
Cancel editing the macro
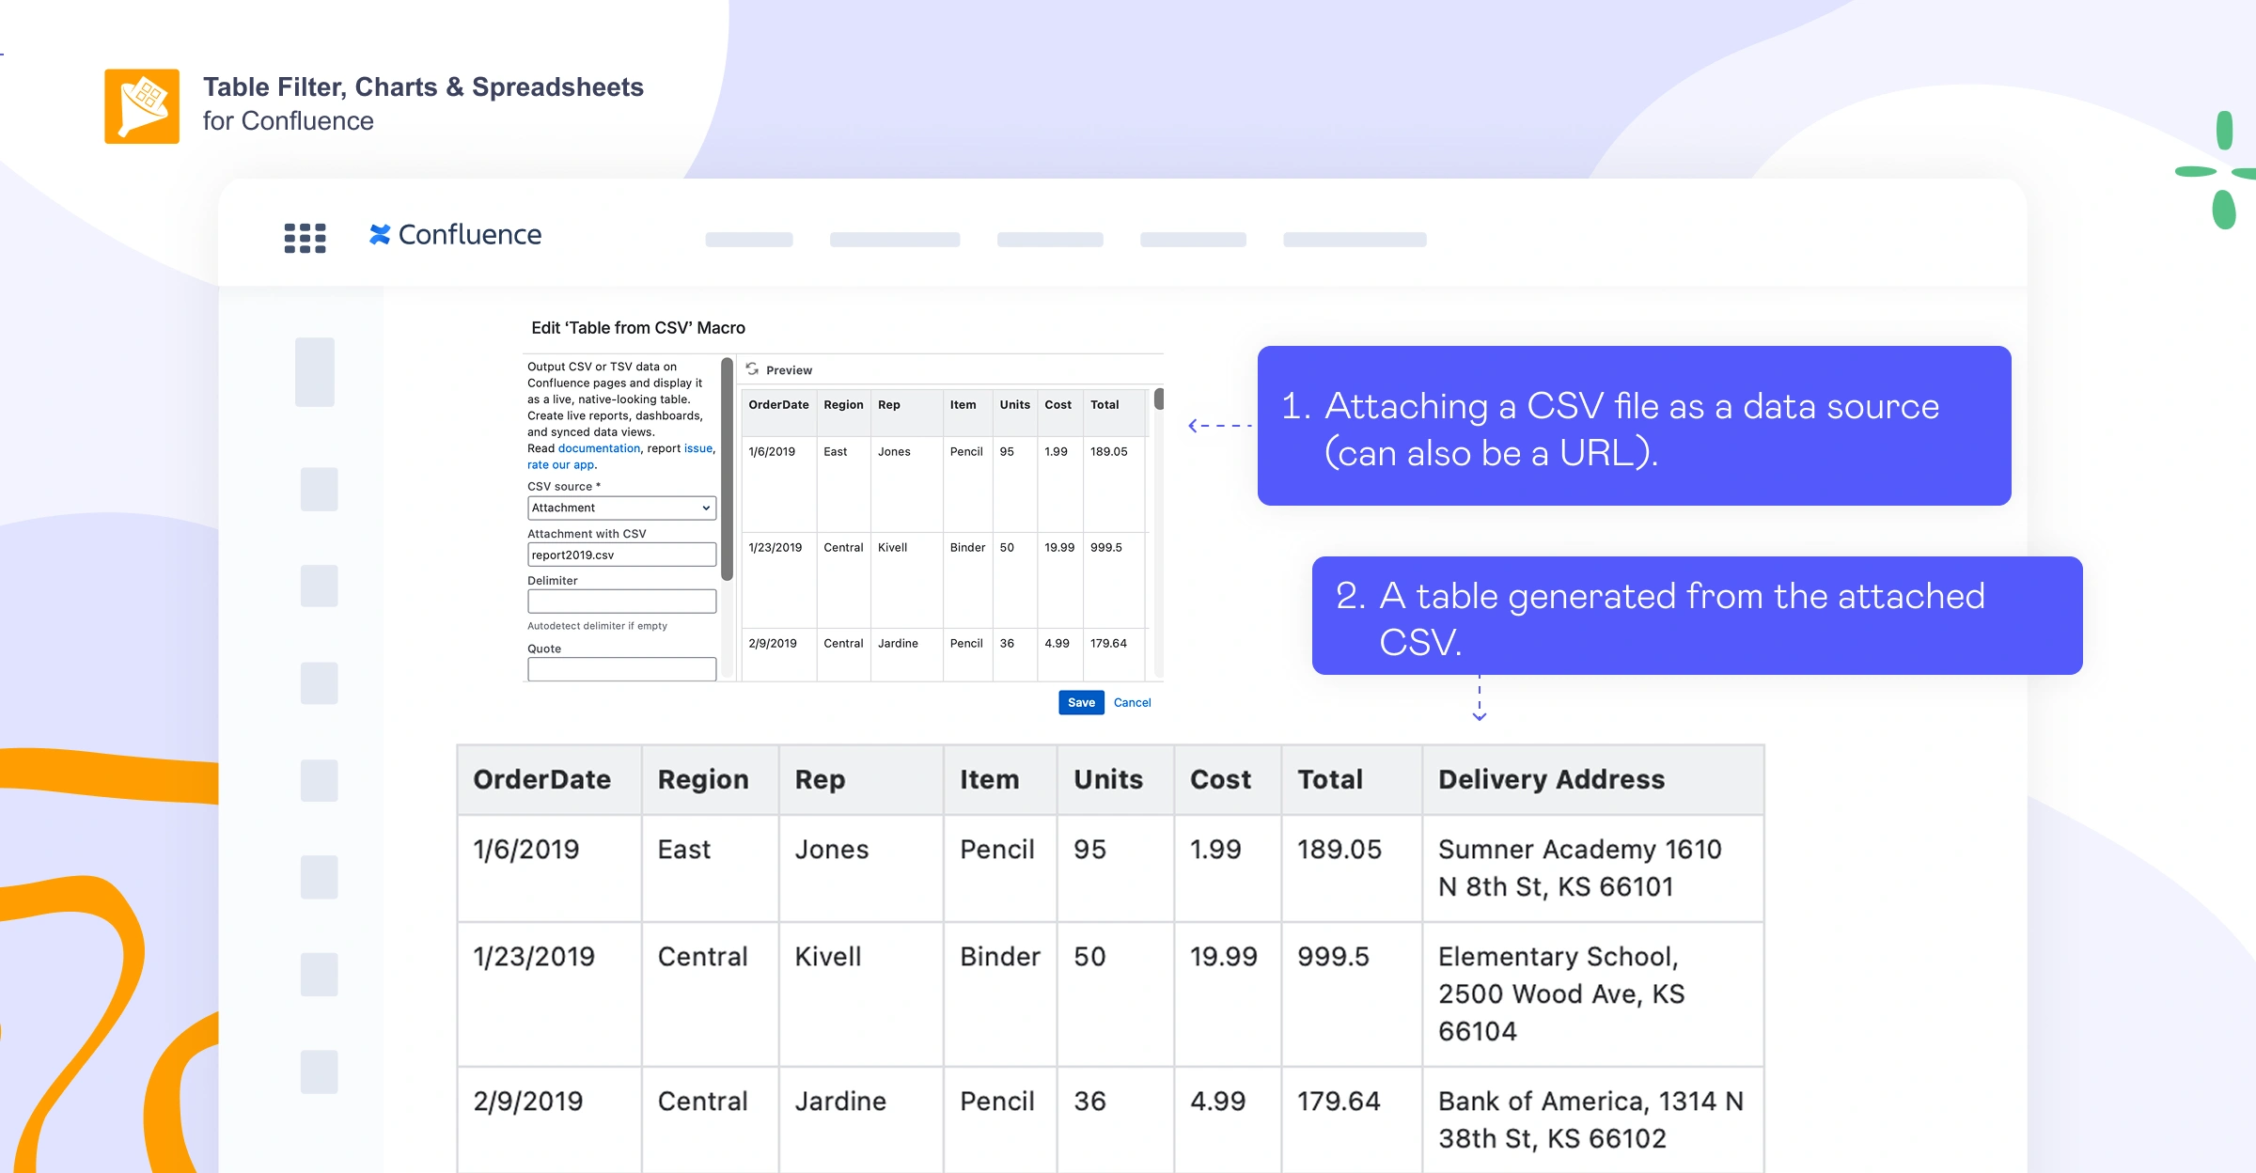point(1132,702)
